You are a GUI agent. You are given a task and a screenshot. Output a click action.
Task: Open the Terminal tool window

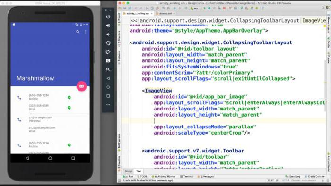point(187,176)
